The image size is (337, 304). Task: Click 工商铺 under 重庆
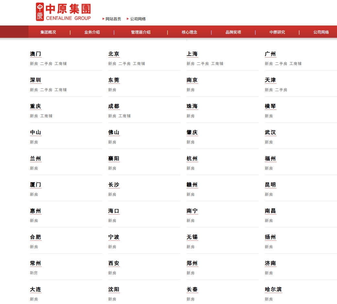tap(46, 116)
